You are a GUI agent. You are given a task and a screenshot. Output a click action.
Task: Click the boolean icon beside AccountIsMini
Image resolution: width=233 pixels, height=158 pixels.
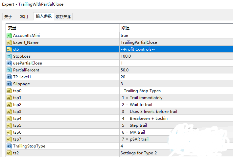point(9,35)
